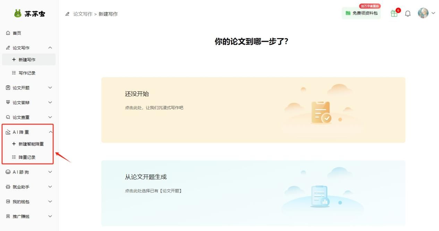Image resolution: width=439 pixels, height=231 pixels.
Task: Click the plus icon for 新建写作
Action: [x=14, y=60]
